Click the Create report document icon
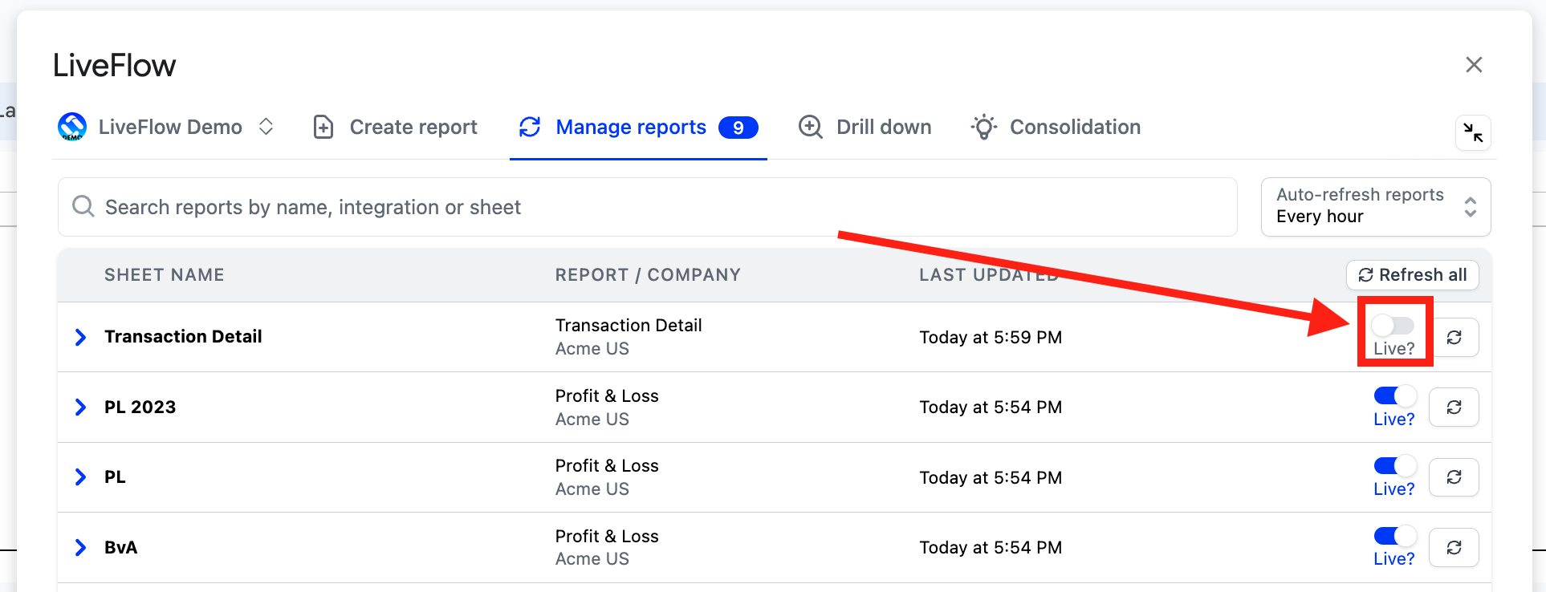The width and height of the screenshot is (1546, 592). pos(323,127)
